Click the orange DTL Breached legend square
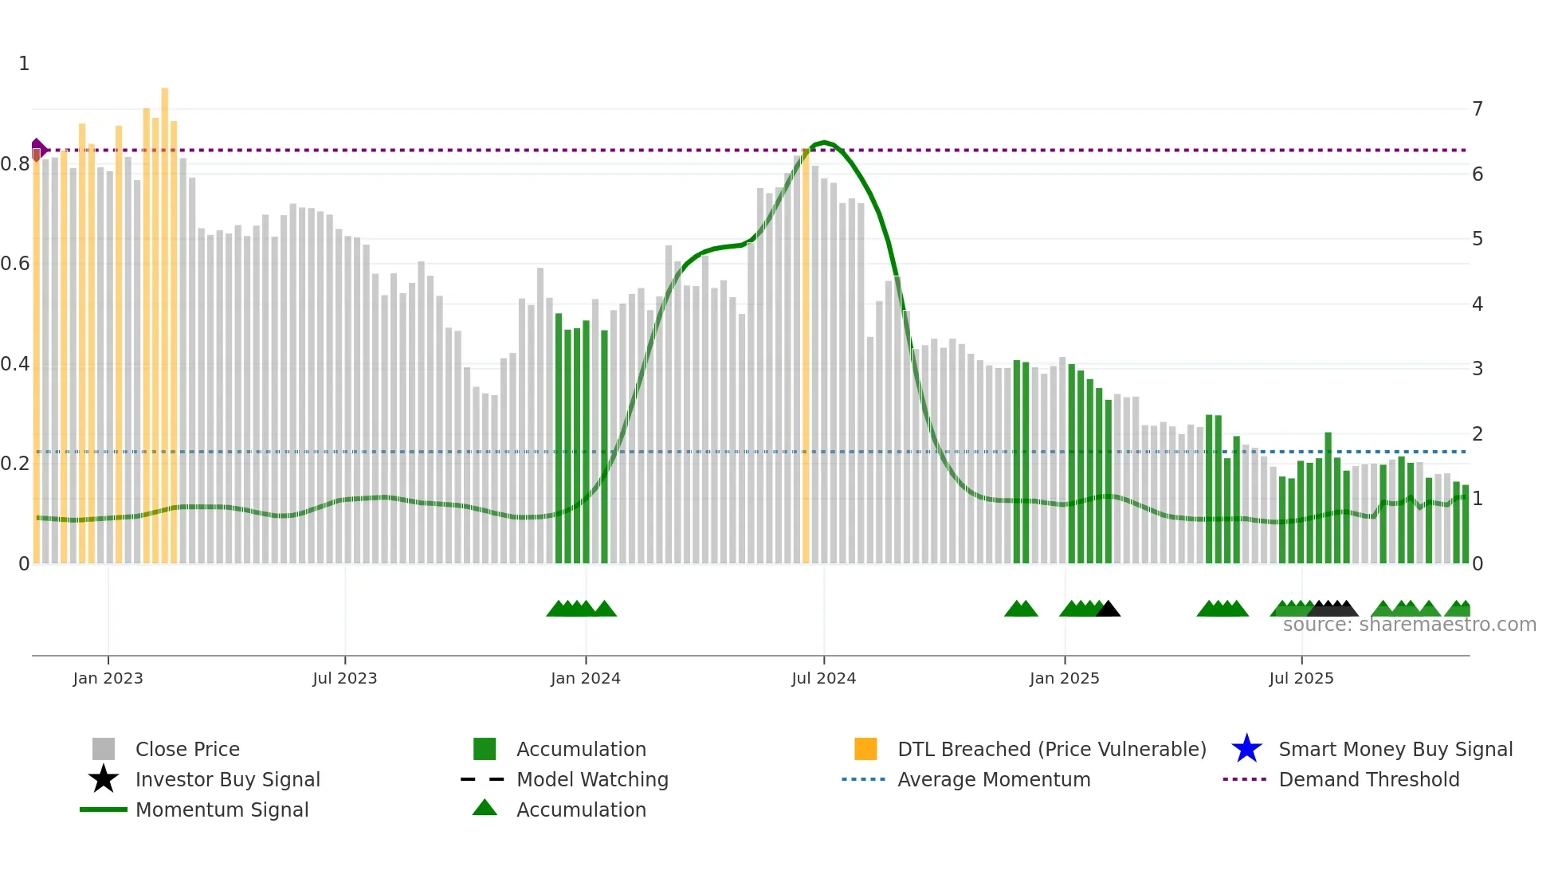The width and height of the screenshot is (1562, 878). click(x=865, y=749)
